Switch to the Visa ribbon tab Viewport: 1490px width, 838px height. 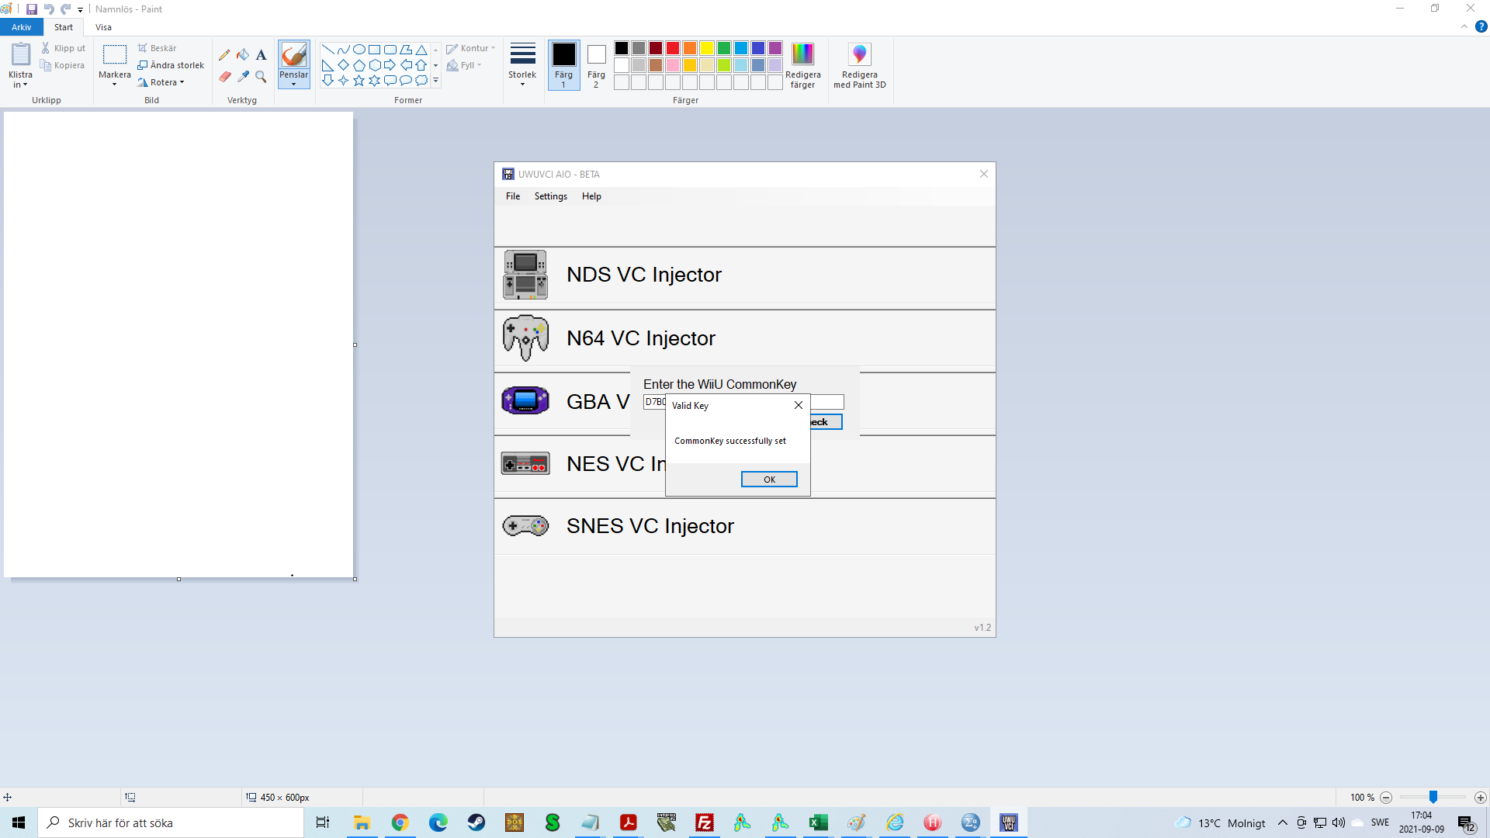coord(103,27)
